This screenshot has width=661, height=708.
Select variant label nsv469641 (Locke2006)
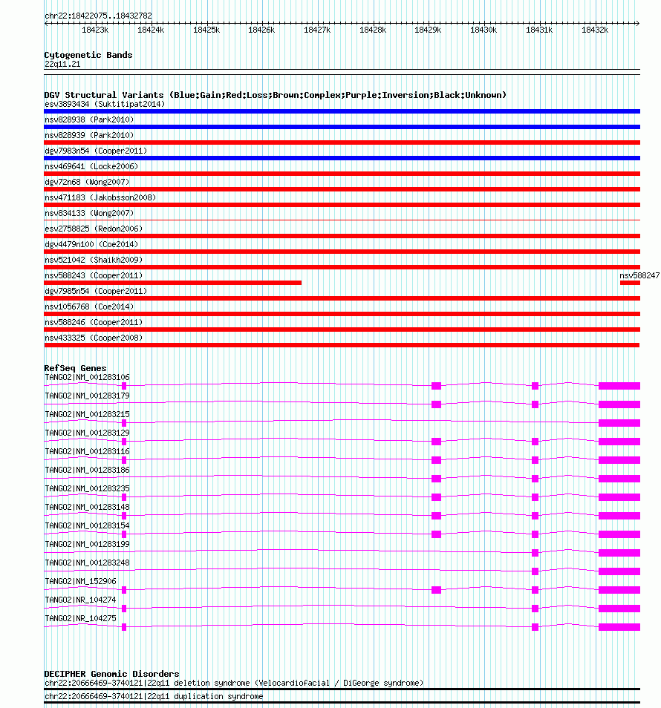point(91,167)
